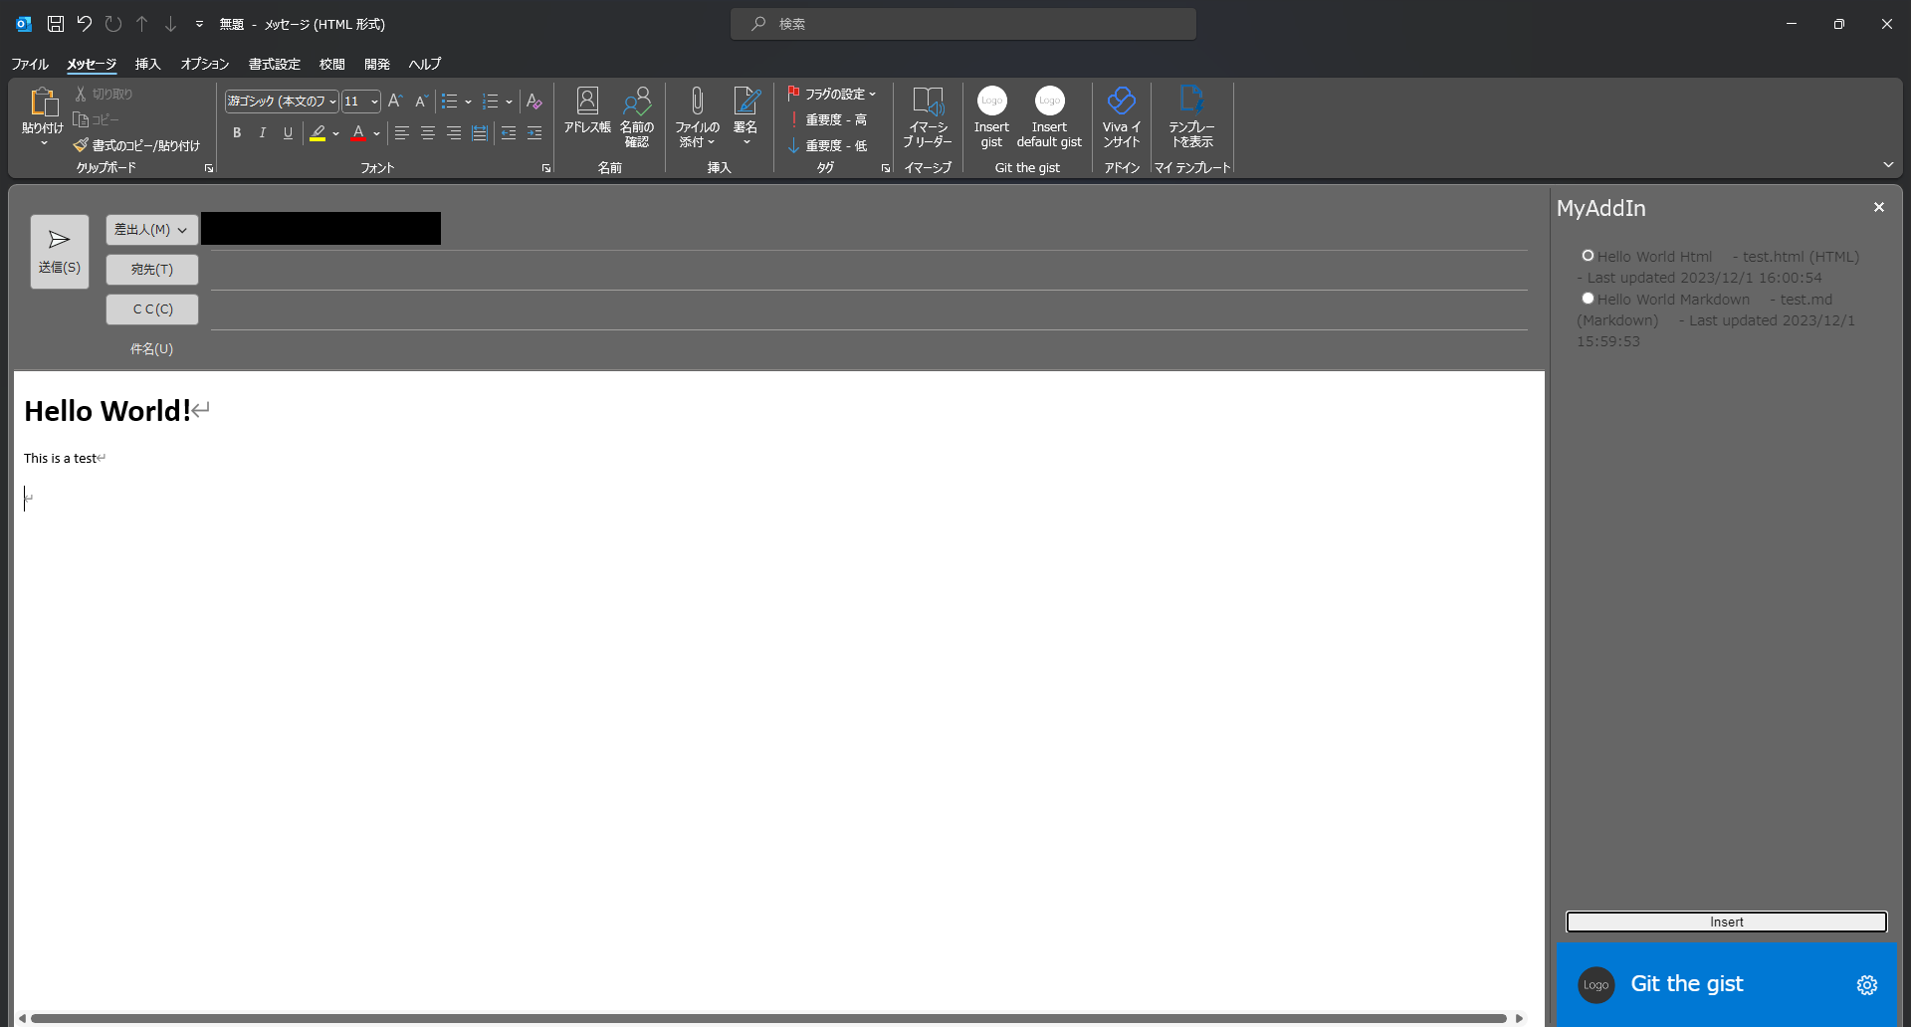Show My Templates (テンプレートを表示)
The image size is (1911, 1027).
click(1191, 117)
